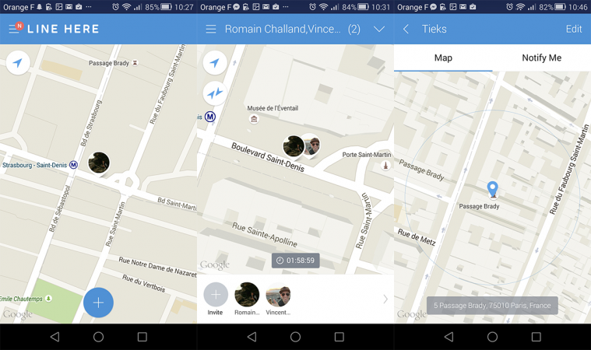Expand the group dropdown chevron in the header
Viewport: 591px width, 350px height.
pyautogui.click(x=378, y=29)
